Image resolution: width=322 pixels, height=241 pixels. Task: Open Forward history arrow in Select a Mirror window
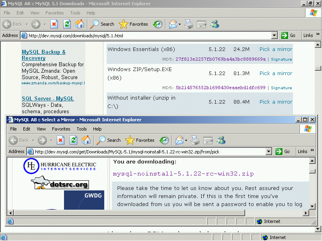[52, 141]
